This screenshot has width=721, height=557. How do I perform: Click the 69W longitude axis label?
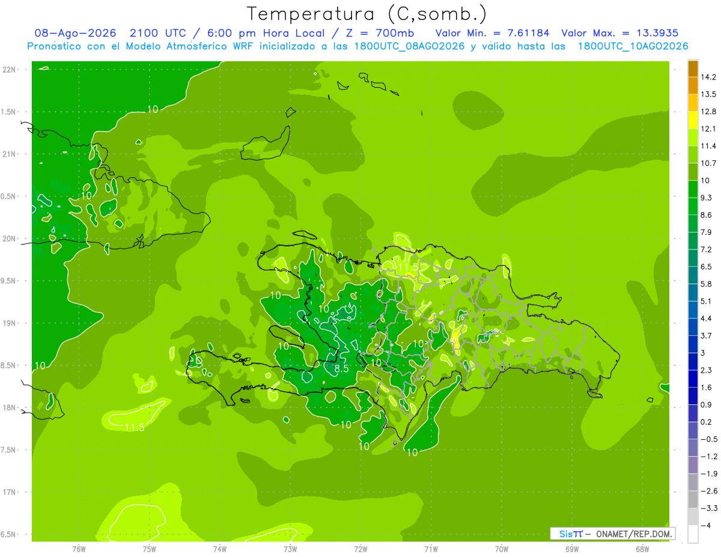[572, 549]
